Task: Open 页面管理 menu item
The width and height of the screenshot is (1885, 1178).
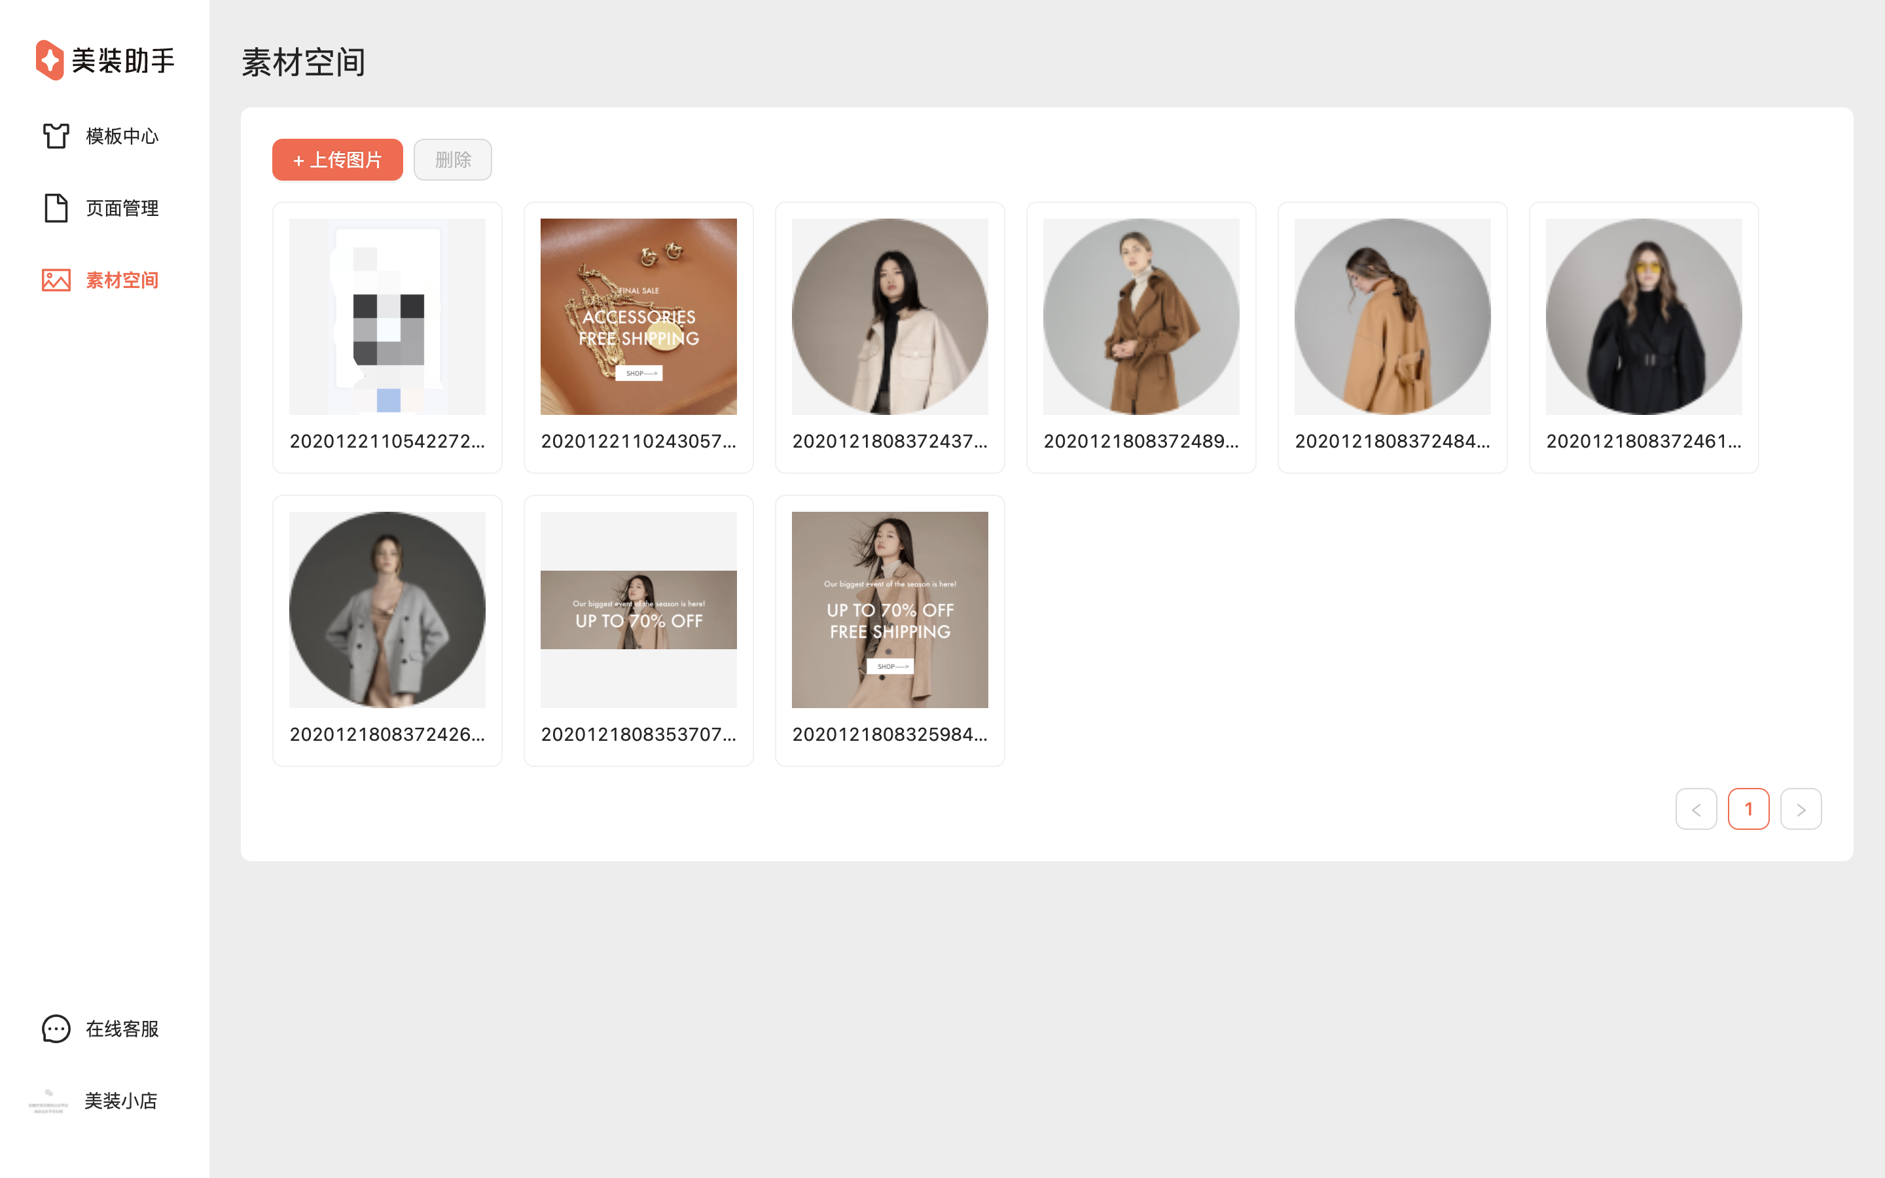Action: point(122,208)
